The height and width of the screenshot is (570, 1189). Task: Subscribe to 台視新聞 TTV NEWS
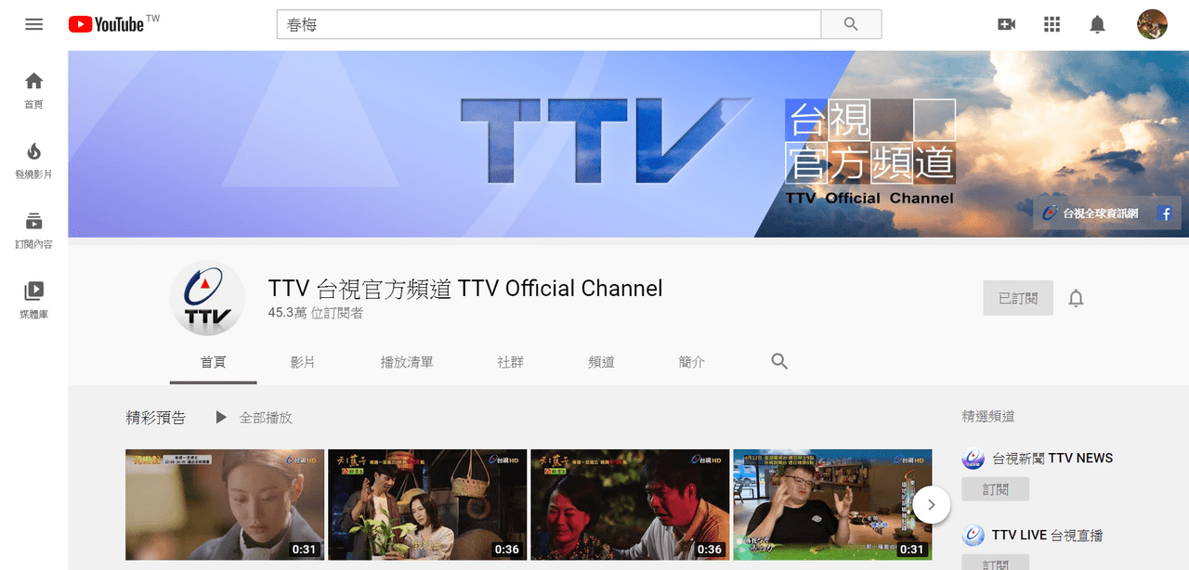point(996,489)
